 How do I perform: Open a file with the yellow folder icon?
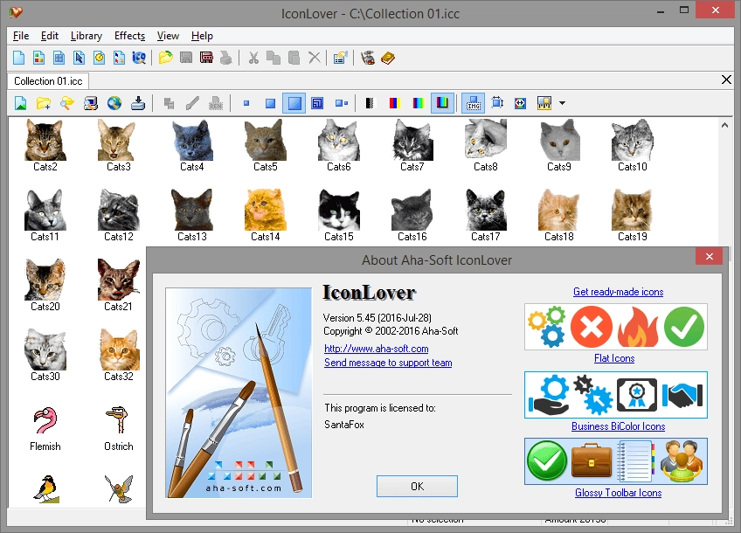click(x=165, y=58)
